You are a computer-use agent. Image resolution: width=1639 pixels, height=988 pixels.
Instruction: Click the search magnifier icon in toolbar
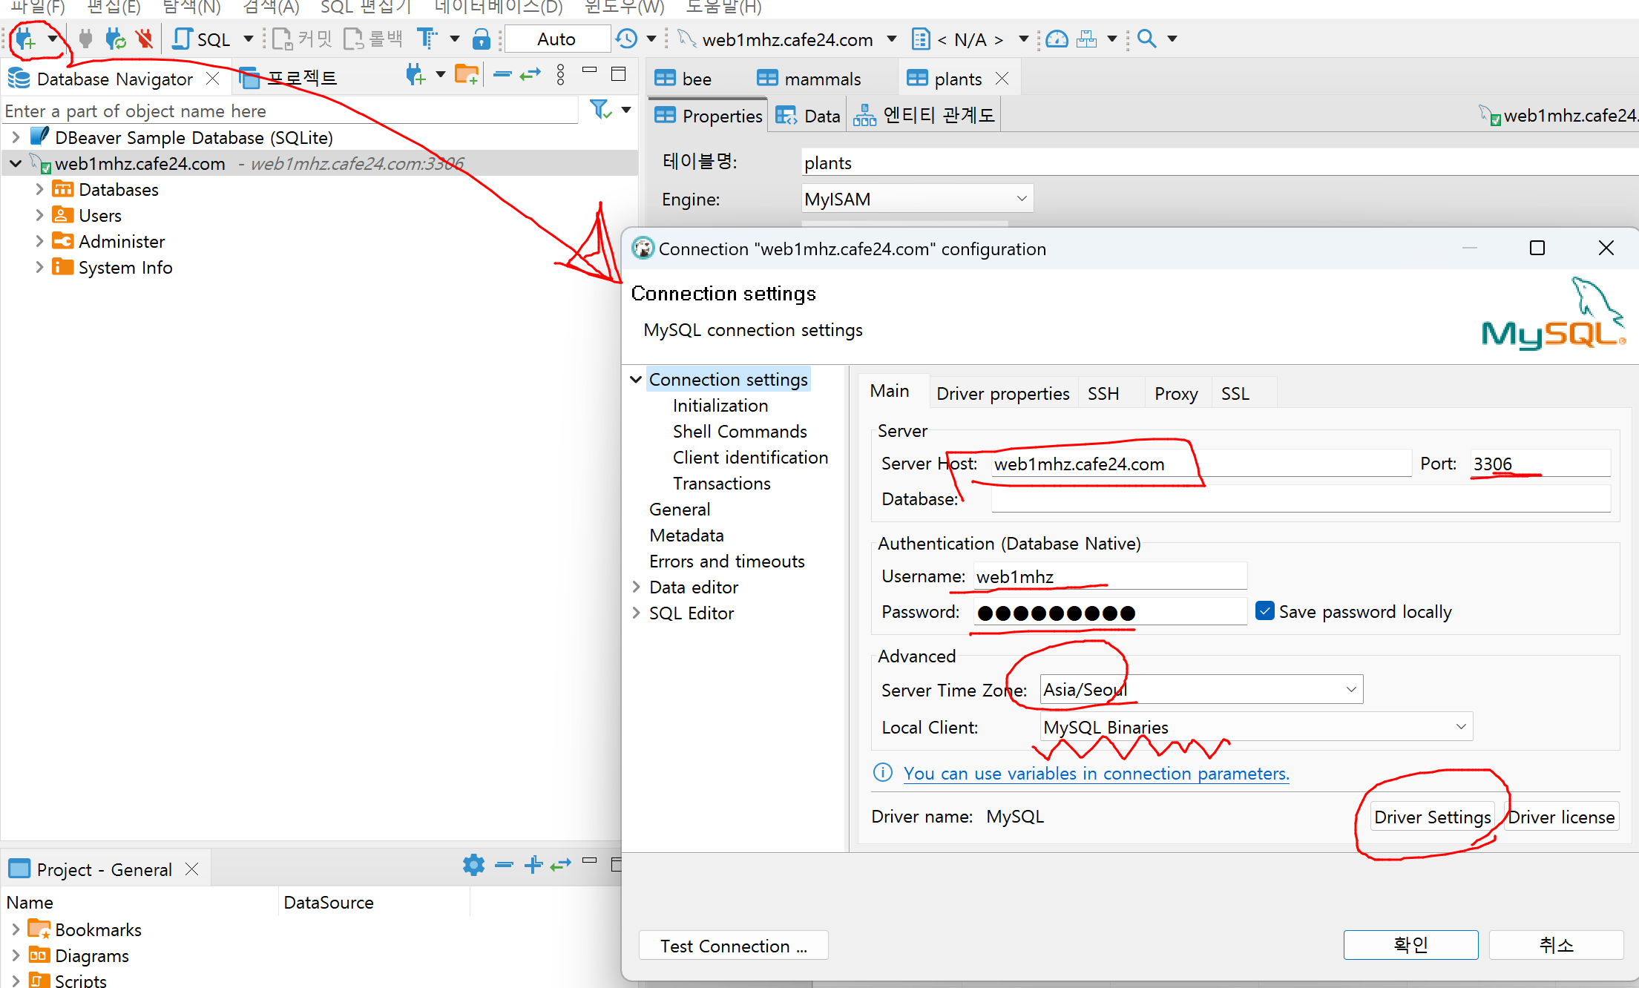point(1147,39)
